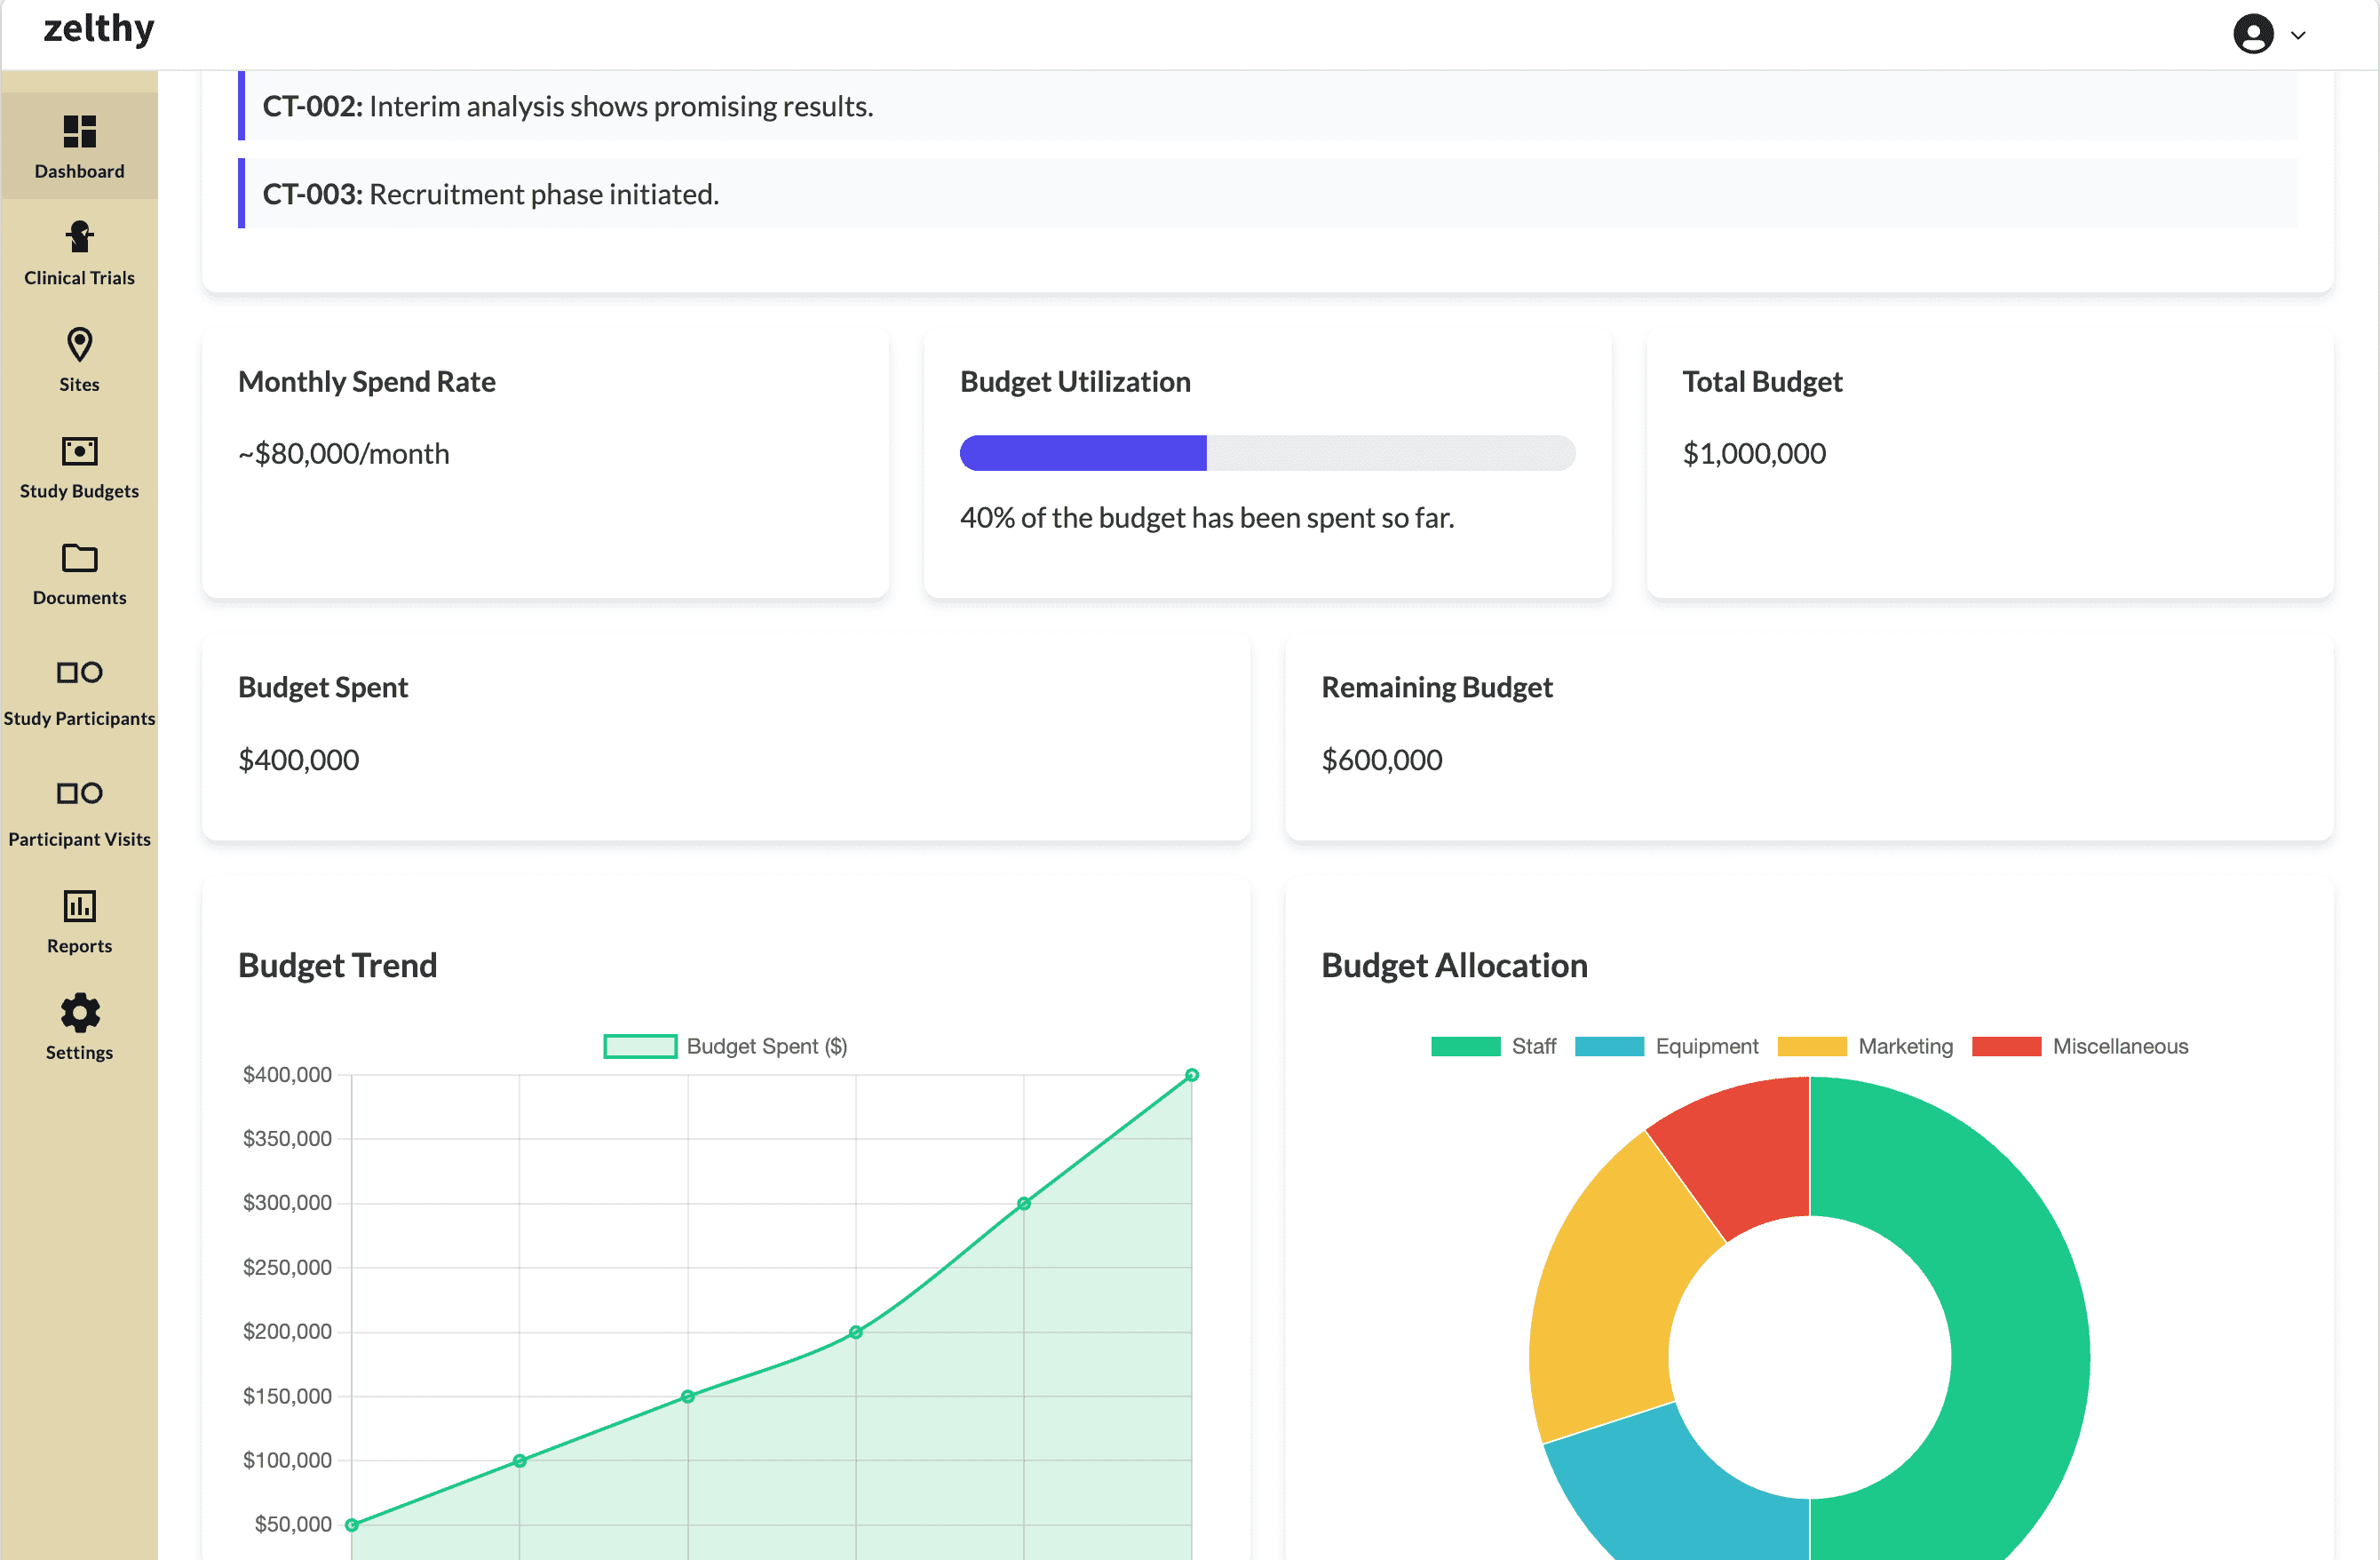Open Settings from sidebar

tap(78, 1027)
